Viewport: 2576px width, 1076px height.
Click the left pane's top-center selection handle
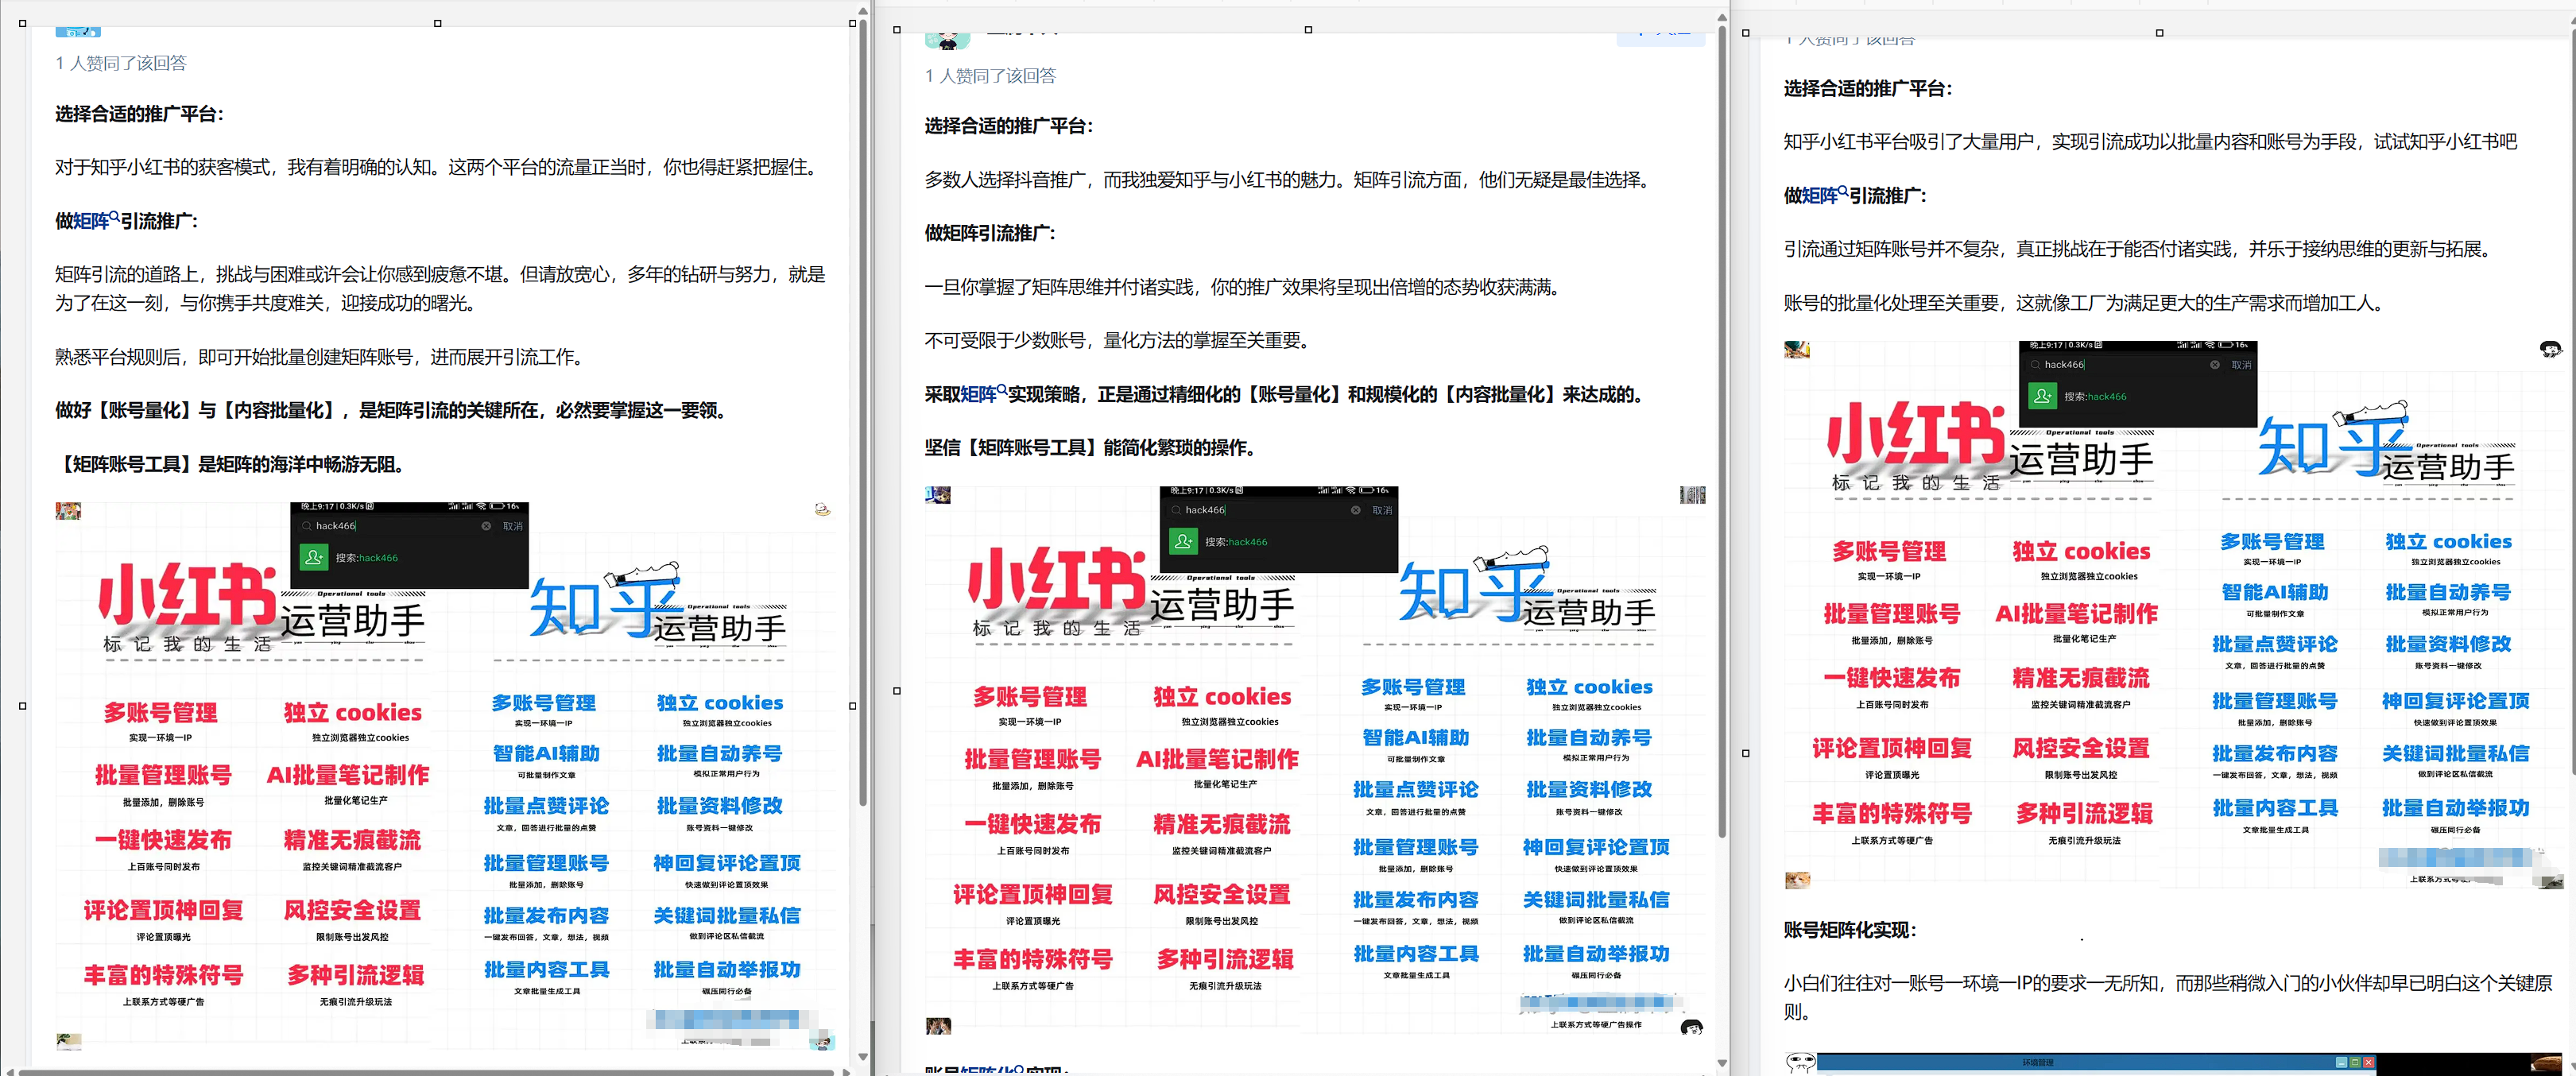438,23
